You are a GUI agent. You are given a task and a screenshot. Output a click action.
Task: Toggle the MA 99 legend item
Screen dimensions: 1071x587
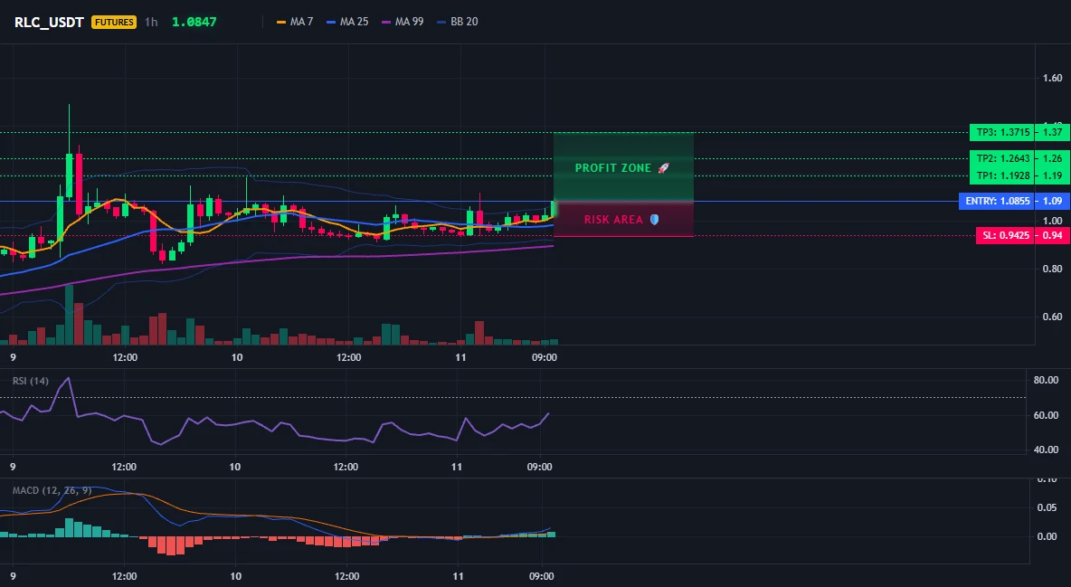click(x=403, y=22)
